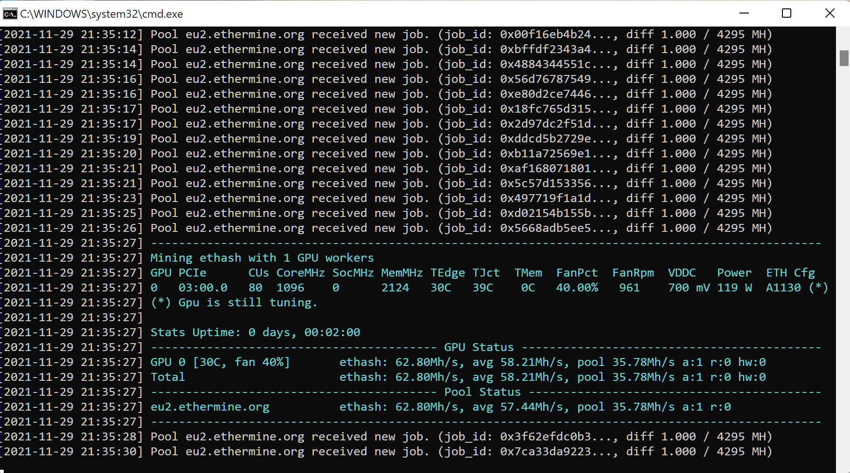Screen dimensions: 850x473
Task: Click job id 0xddcd5b2729e
Action: [546, 139]
